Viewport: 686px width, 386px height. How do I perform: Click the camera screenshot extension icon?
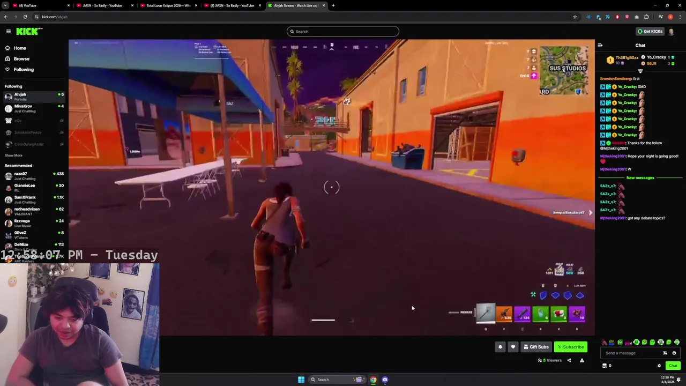tap(637, 17)
